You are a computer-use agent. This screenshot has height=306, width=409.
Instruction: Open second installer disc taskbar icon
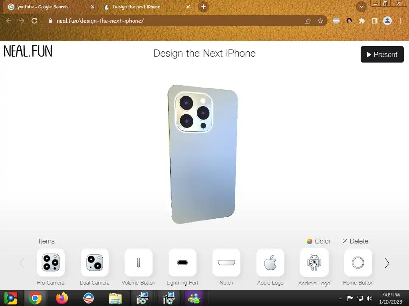(x=169, y=298)
